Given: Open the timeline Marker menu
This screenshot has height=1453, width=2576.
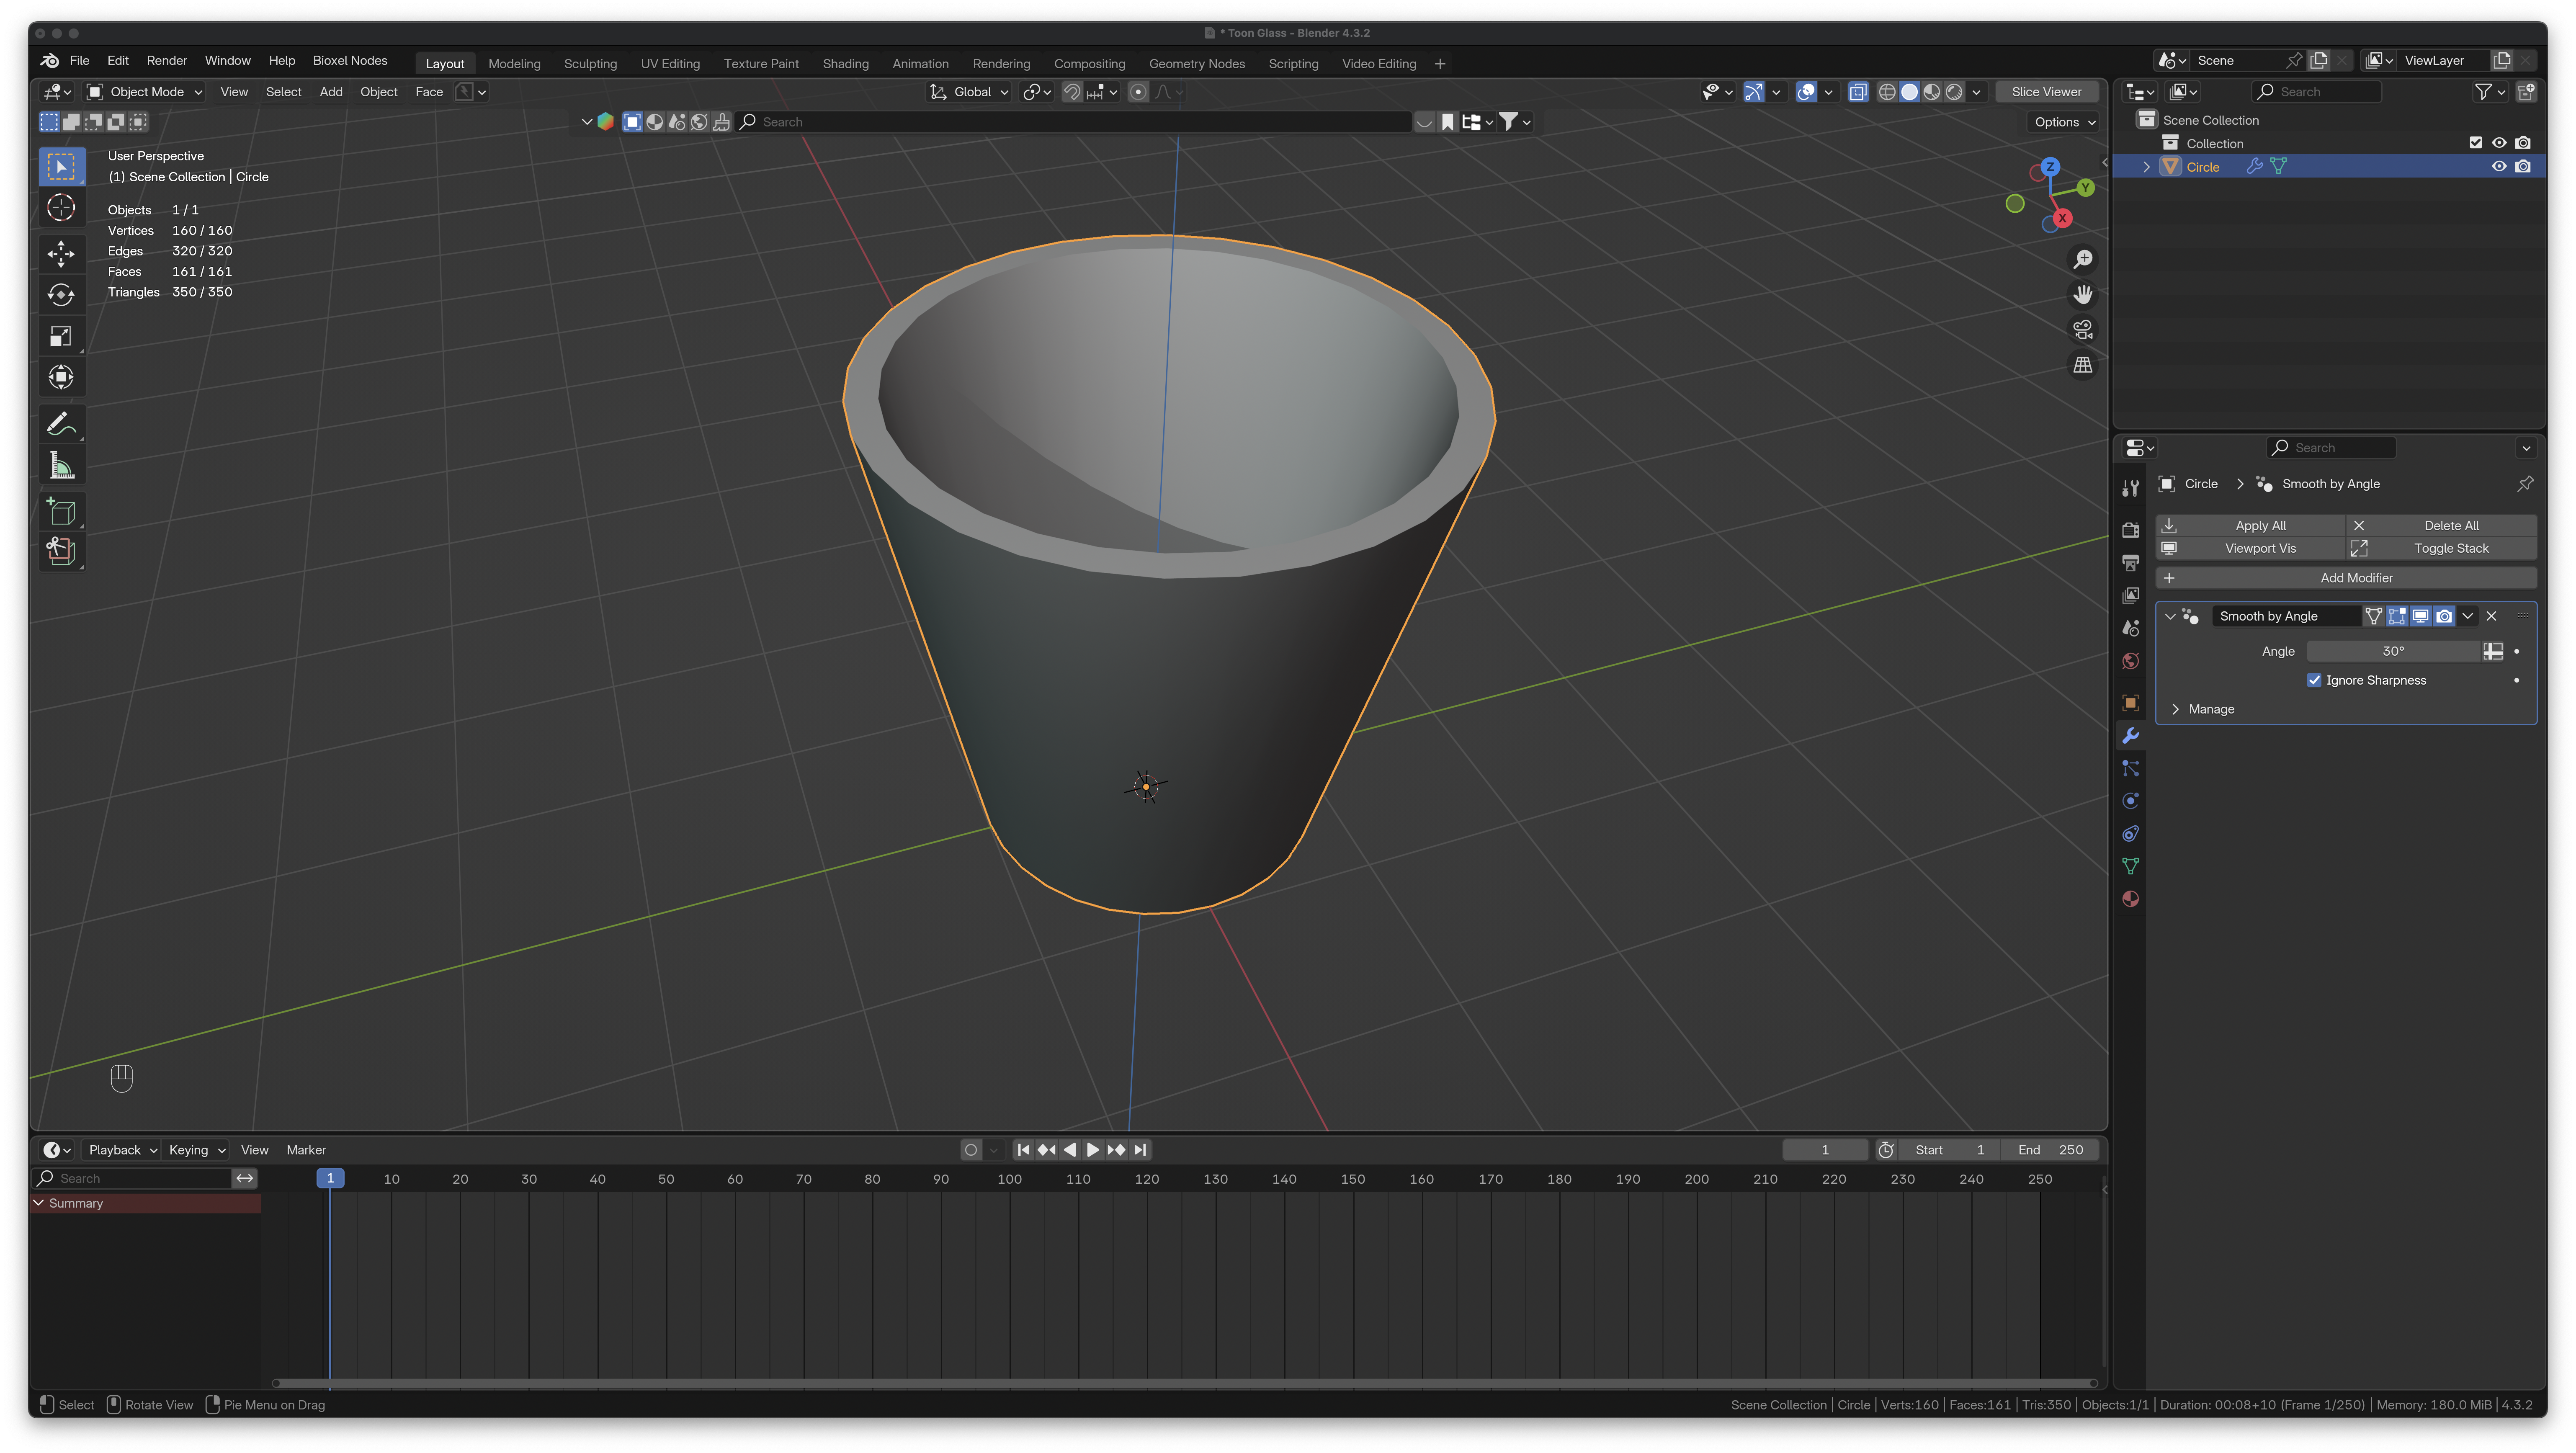Looking at the screenshot, I should pyautogui.click(x=306, y=1150).
